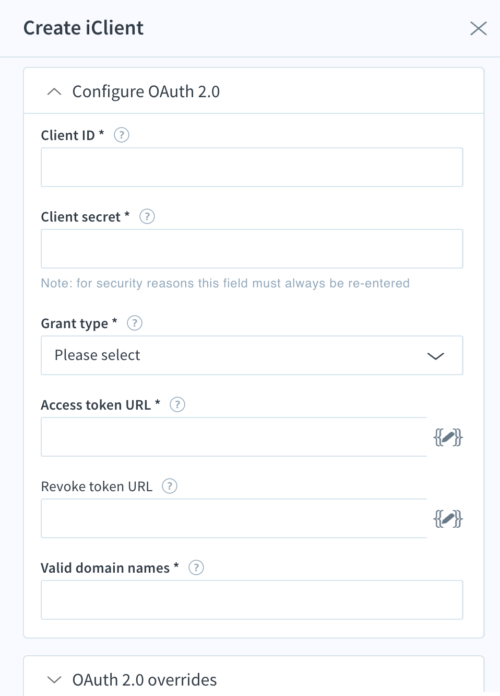Open handlebars editor for Access token URL

coord(448,437)
